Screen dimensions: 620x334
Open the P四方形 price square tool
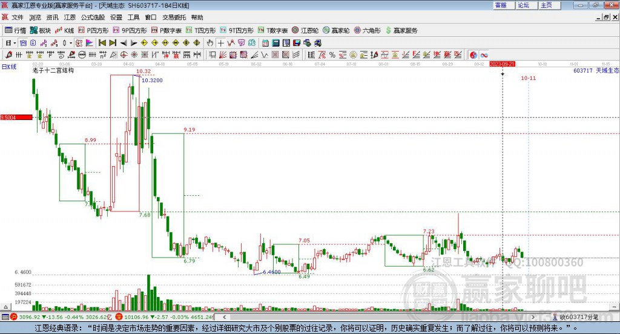93,30
